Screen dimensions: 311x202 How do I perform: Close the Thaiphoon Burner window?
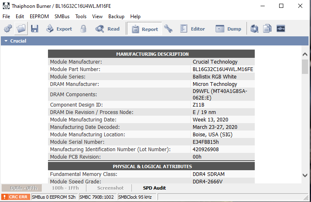(300, 6)
